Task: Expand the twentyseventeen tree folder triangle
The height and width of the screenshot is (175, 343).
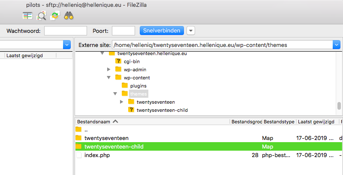Action: pyautogui.click(x=122, y=102)
